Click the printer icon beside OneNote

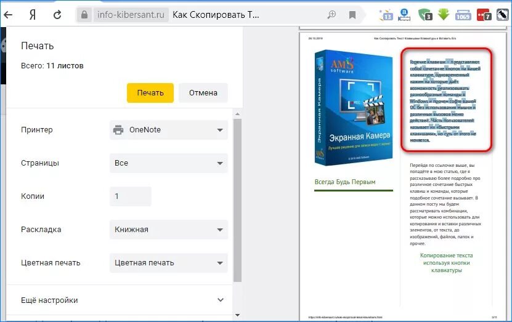(x=118, y=130)
